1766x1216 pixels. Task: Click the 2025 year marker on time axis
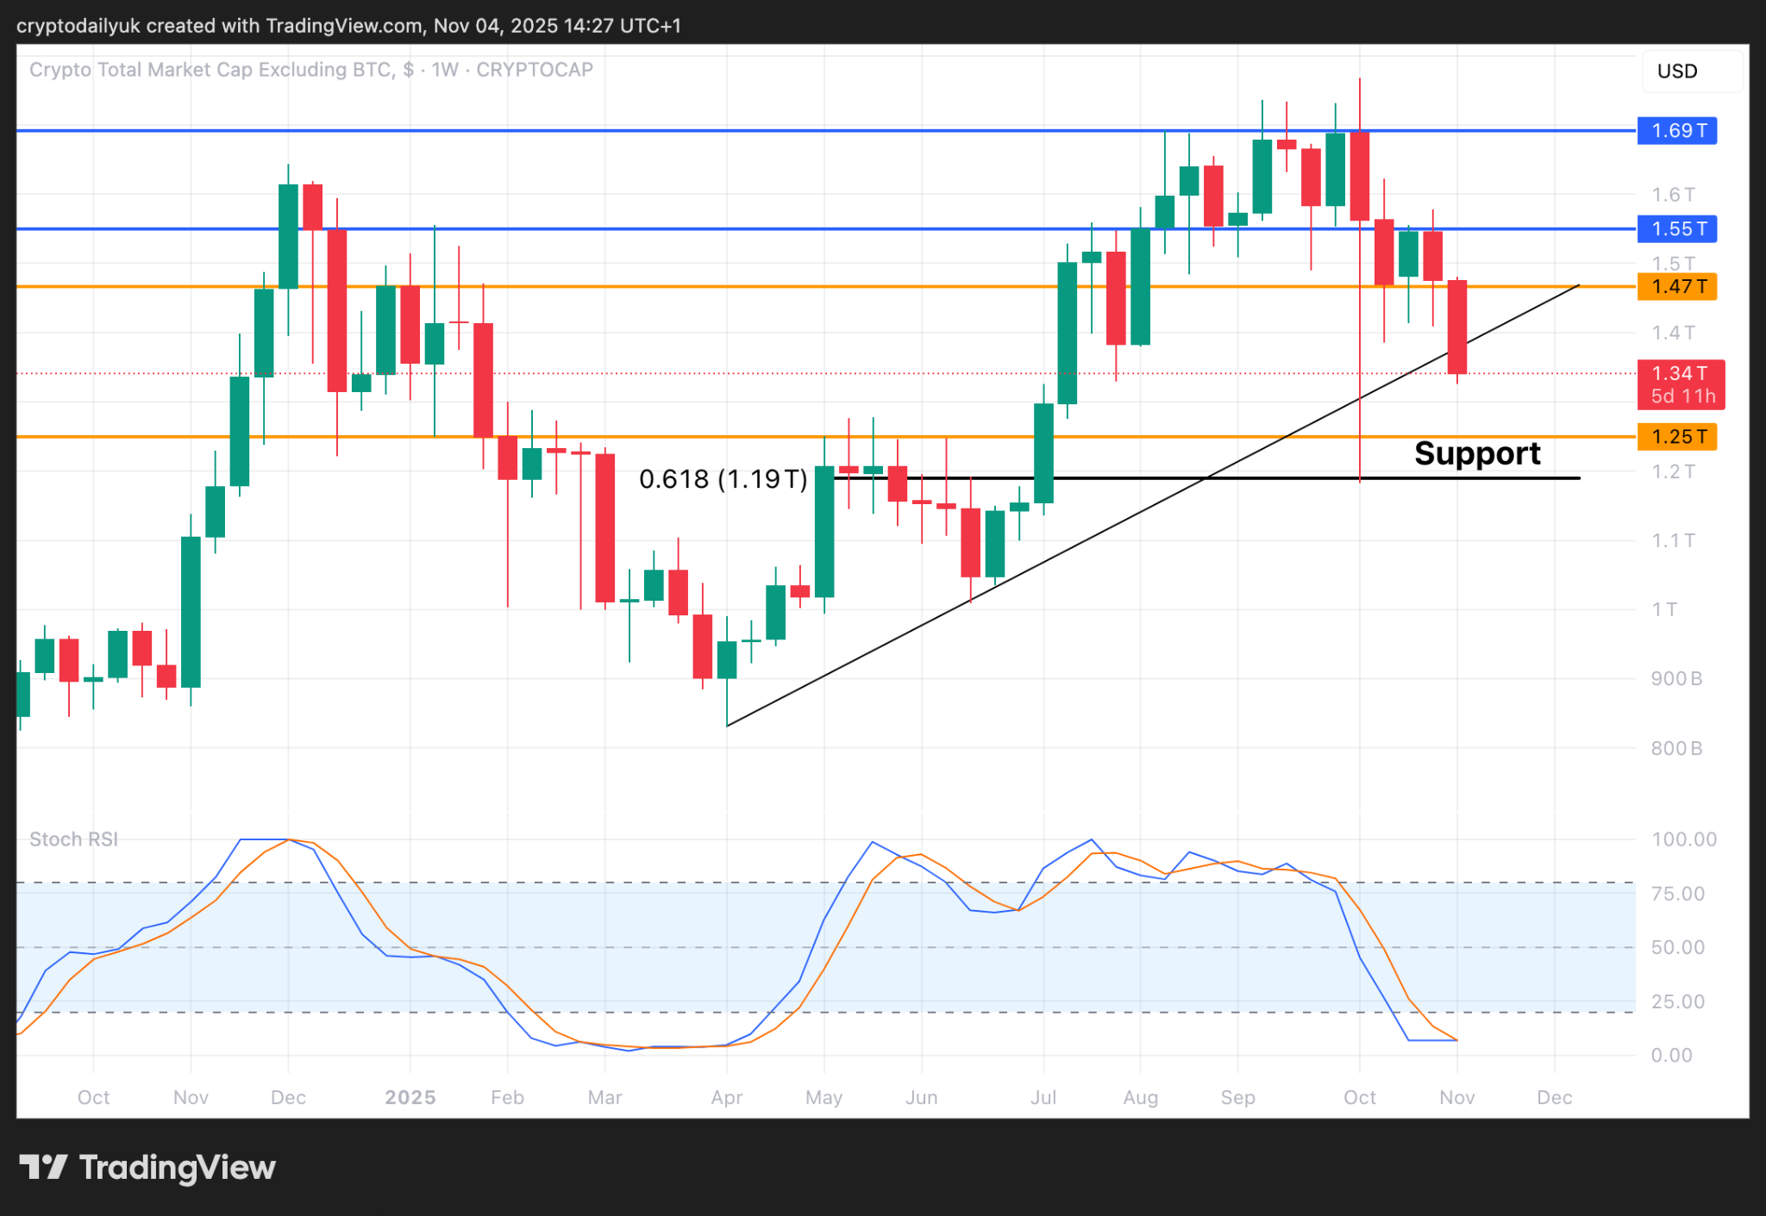tap(410, 1097)
